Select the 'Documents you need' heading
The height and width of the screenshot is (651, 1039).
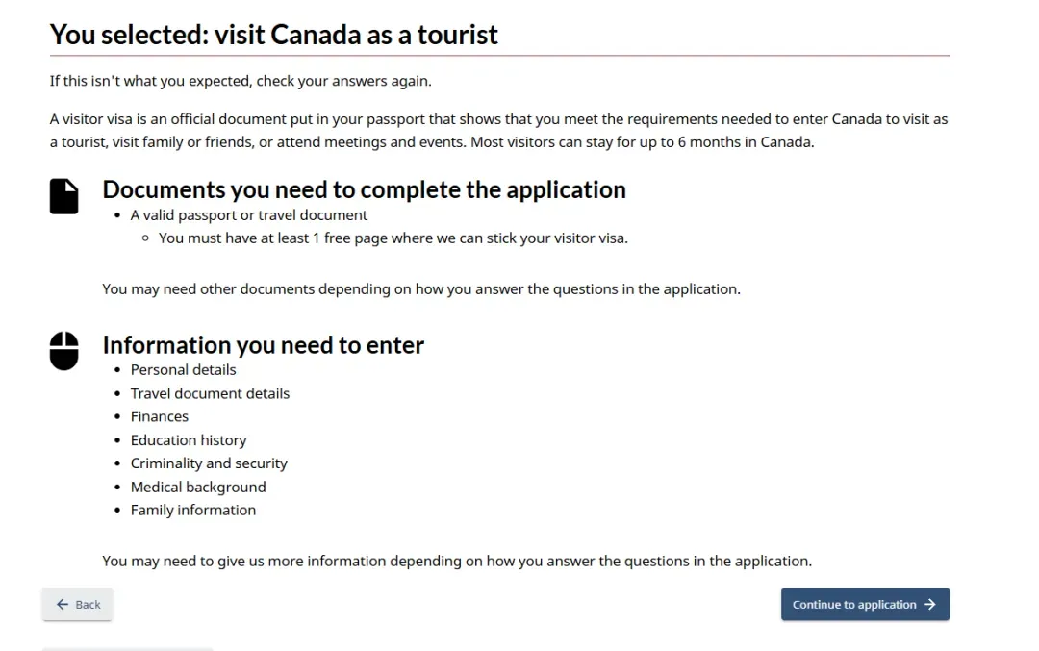364,189
